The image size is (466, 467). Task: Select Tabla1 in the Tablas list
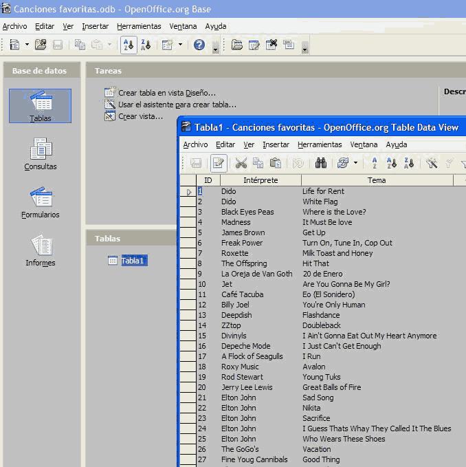coord(134,261)
